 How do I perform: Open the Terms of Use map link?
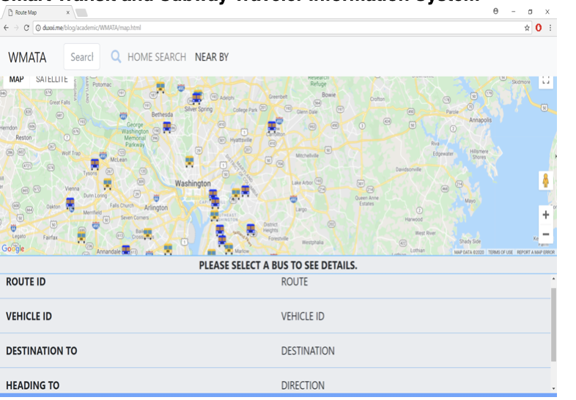click(501, 252)
